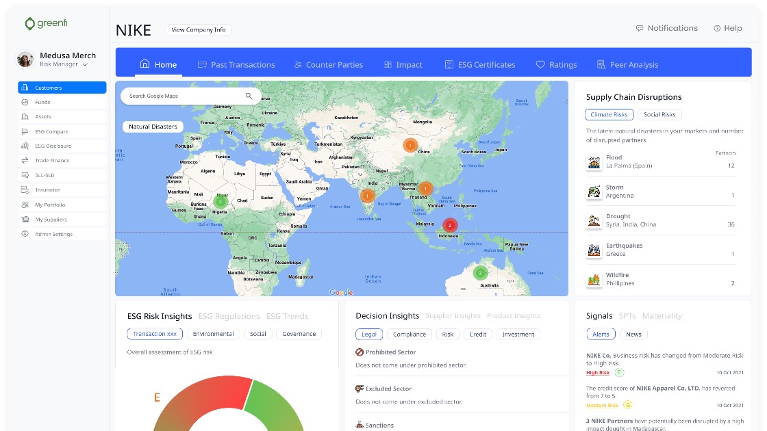The height and width of the screenshot is (431, 767).
Task: Click the green marker on Nigeria
Action: [221, 201]
